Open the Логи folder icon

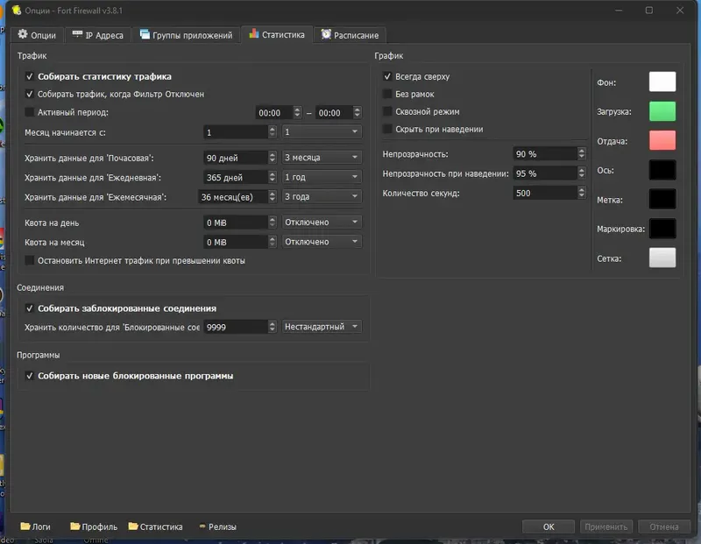(25, 526)
